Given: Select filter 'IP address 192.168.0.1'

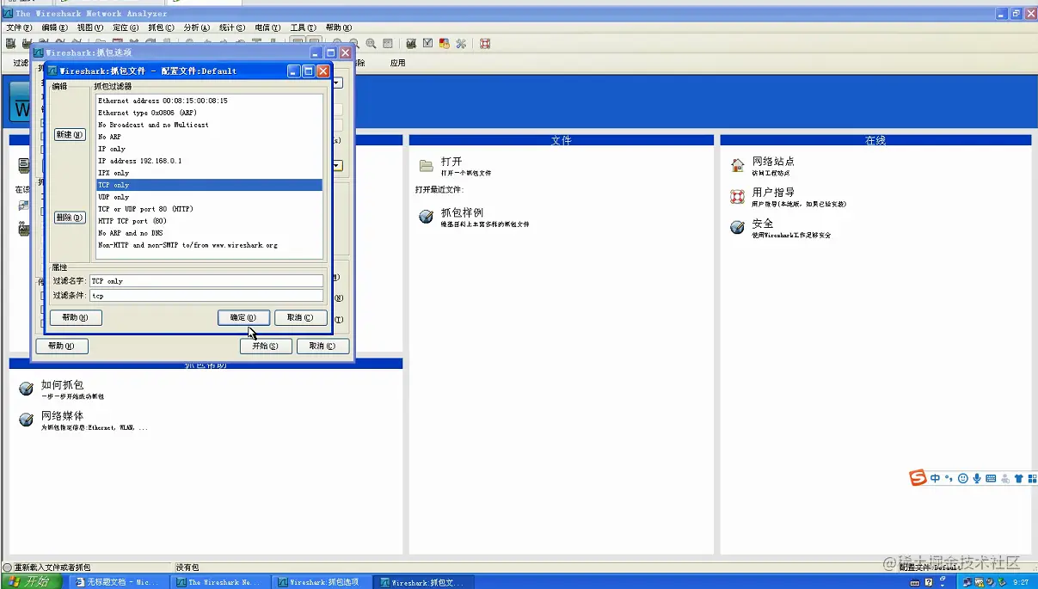Looking at the screenshot, I should click(209, 161).
